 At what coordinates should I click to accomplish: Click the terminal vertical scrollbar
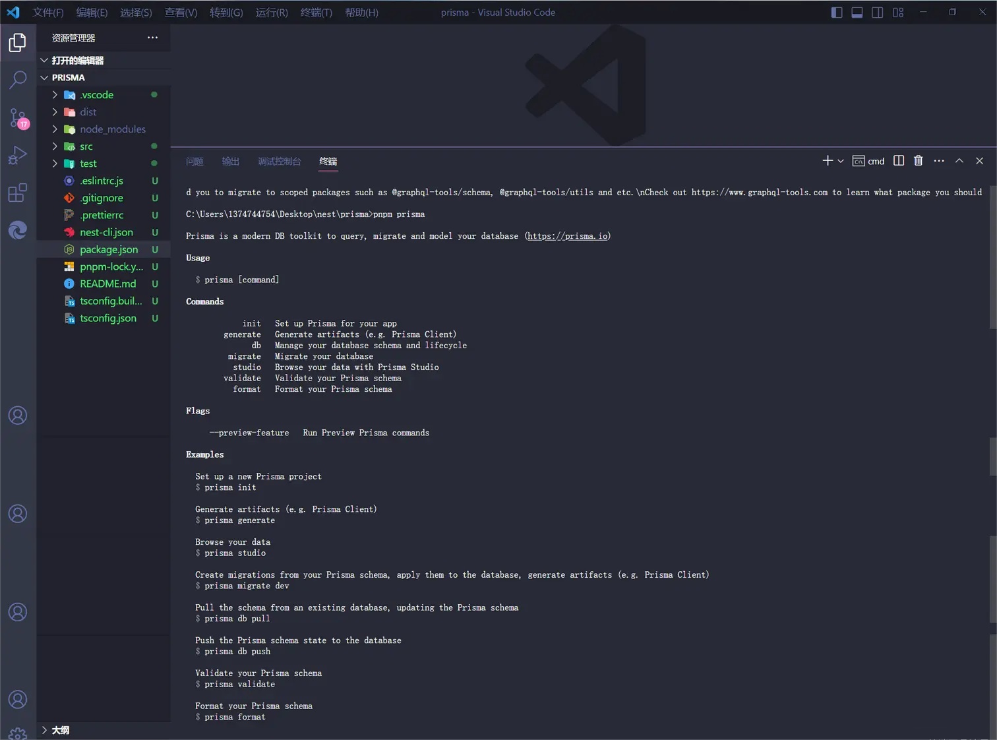[x=992, y=264]
